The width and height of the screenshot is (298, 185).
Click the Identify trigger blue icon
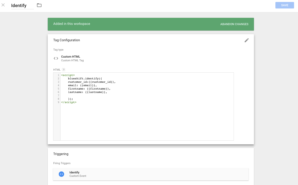click(x=61, y=174)
